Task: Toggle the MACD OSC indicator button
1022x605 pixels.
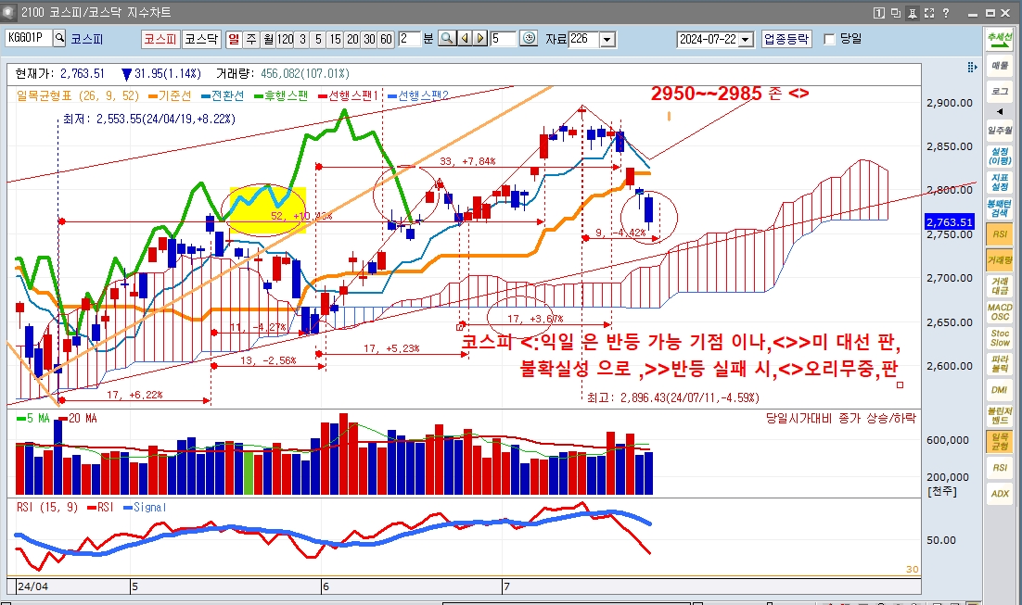Action: pyautogui.click(x=999, y=312)
